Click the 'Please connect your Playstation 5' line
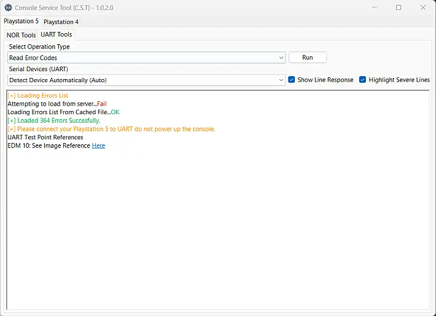Image resolution: width=436 pixels, height=316 pixels. coord(112,129)
